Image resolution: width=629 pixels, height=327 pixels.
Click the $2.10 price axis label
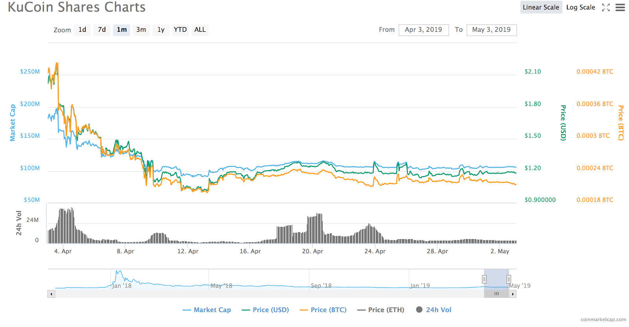pos(533,71)
